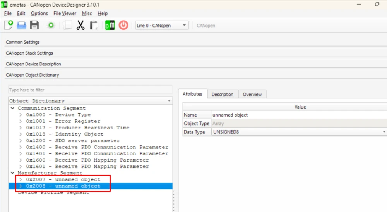Switch to the Overview tab
The width and height of the screenshot is (387, 212).
252,94
